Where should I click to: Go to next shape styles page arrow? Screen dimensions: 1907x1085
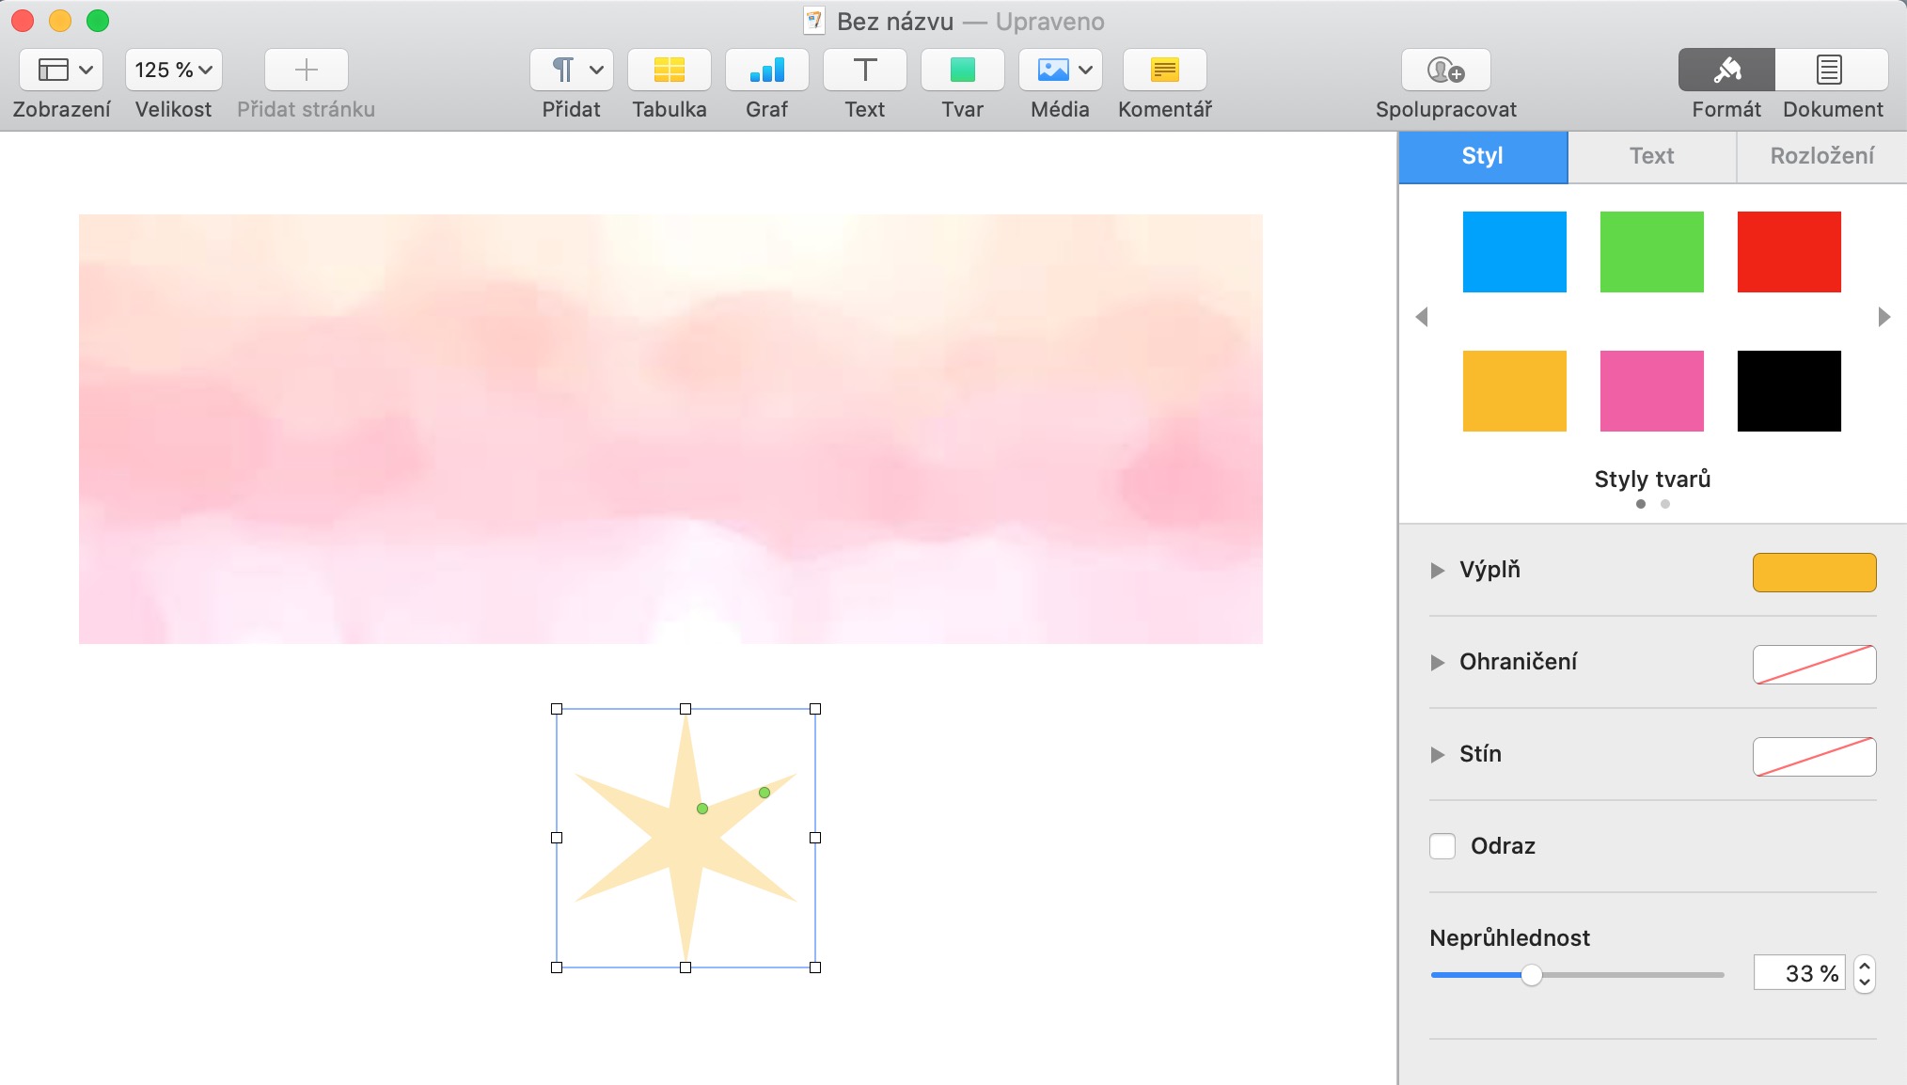1883,317
